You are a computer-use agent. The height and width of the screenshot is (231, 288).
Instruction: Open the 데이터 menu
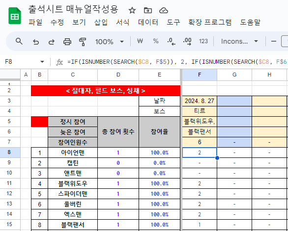tap(148, 23)
